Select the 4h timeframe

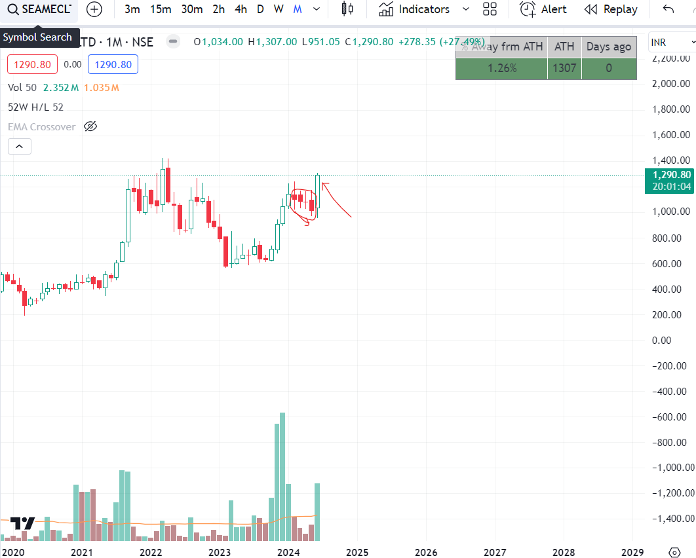click(x=241, y=9)
